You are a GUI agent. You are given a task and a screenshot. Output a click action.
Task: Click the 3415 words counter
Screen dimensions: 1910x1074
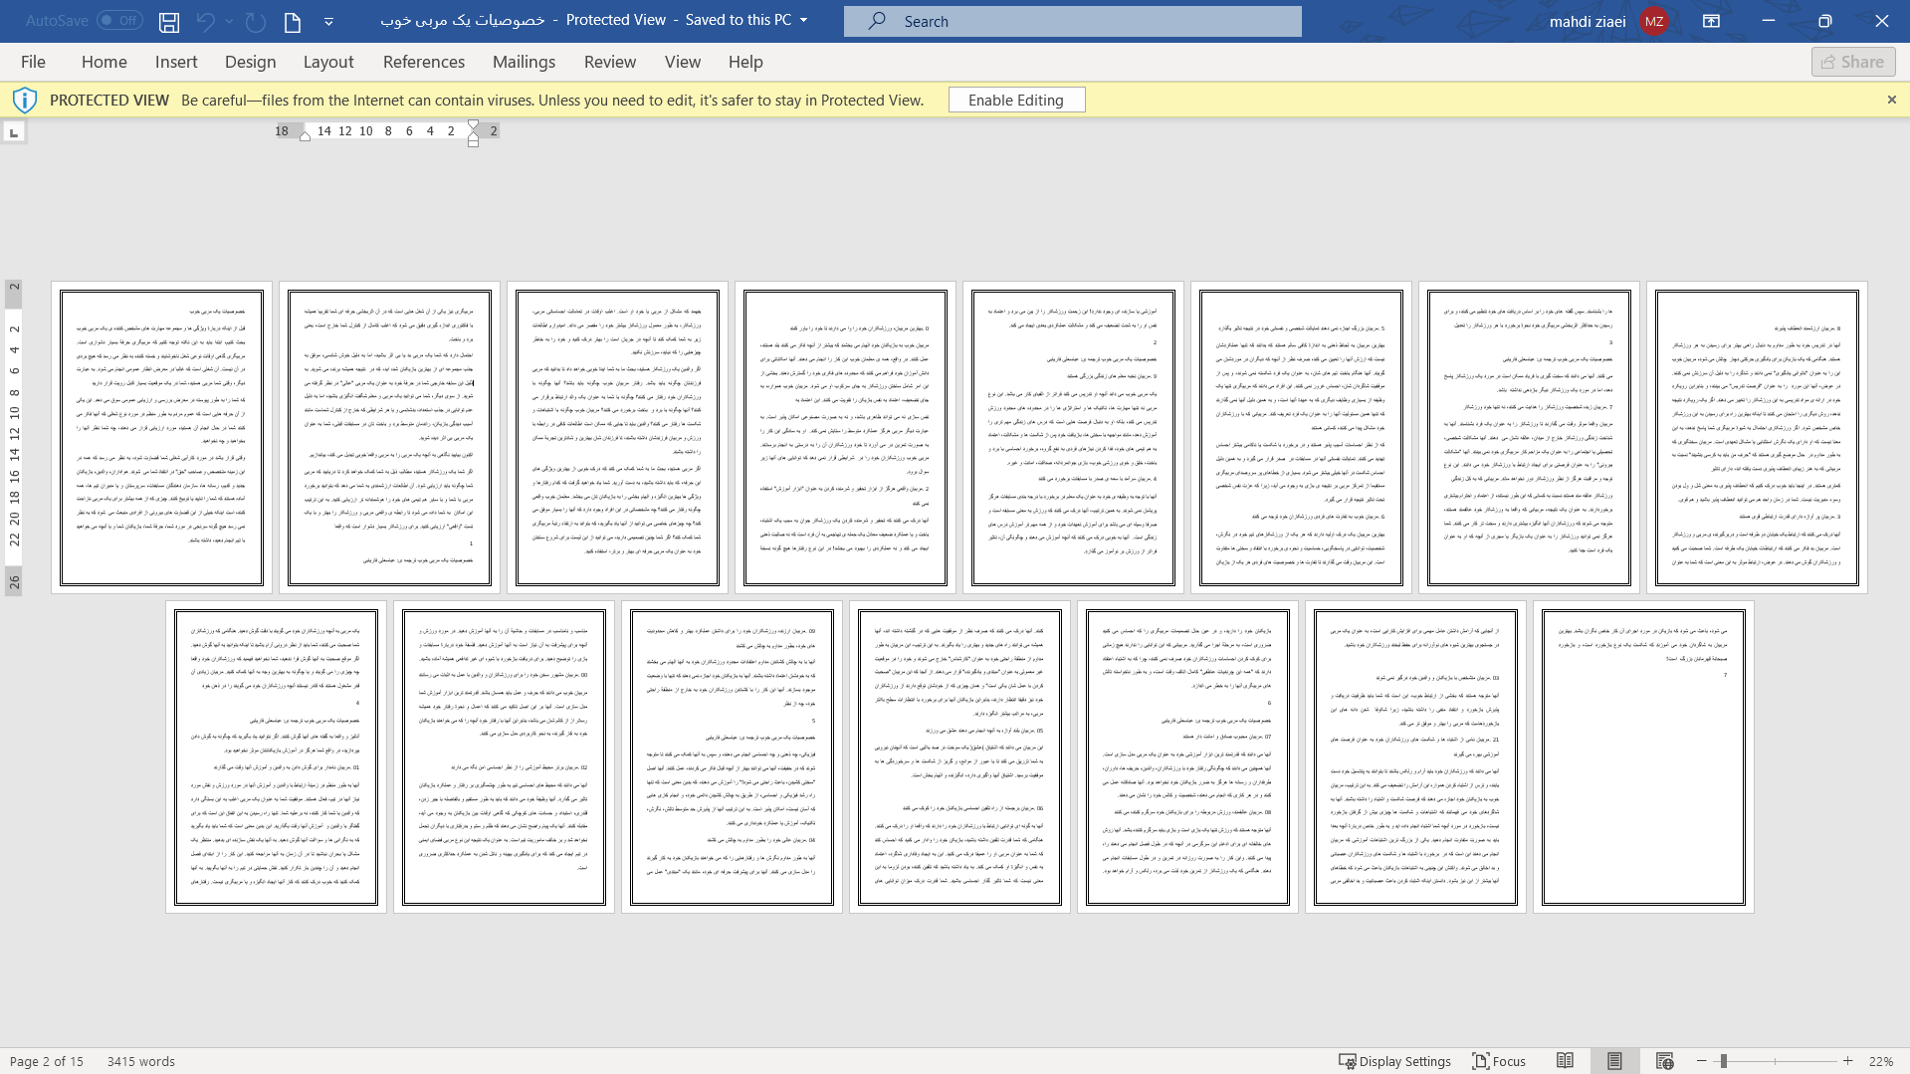point(141,1061)
